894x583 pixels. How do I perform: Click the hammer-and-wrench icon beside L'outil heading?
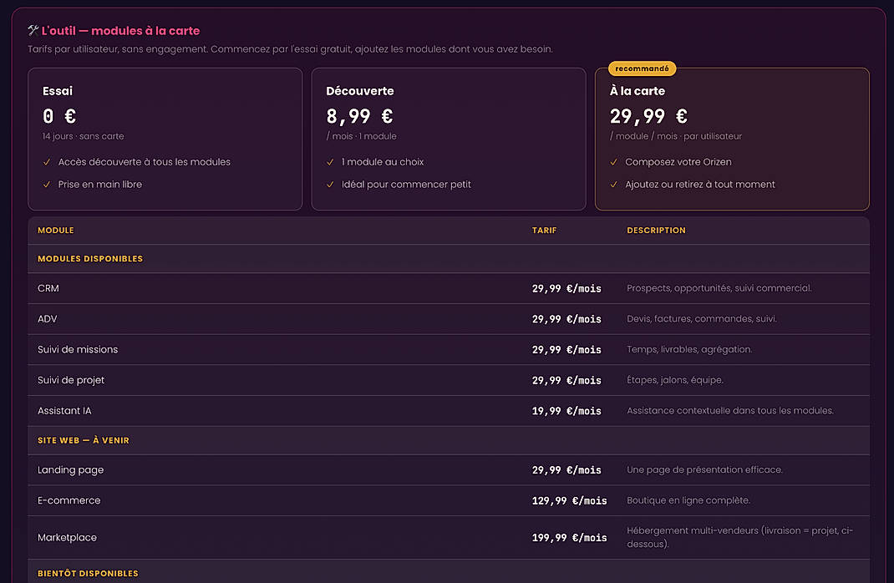point(33,30)
